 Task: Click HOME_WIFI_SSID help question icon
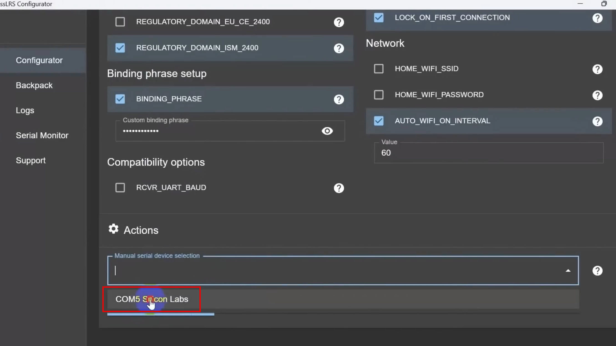tap(597, 69)
